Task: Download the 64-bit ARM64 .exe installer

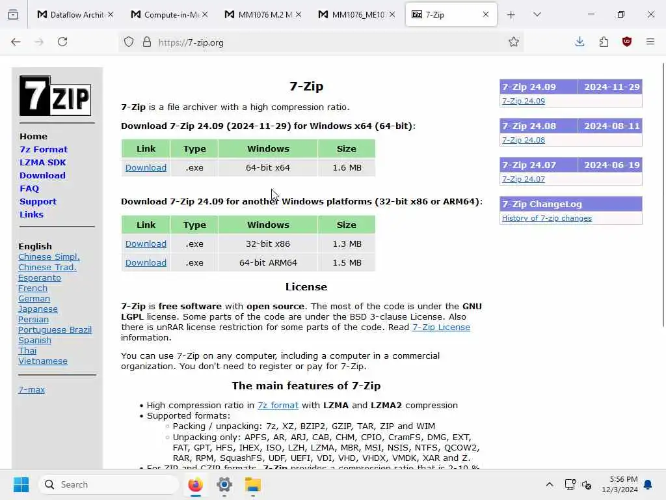Action: 146,262
